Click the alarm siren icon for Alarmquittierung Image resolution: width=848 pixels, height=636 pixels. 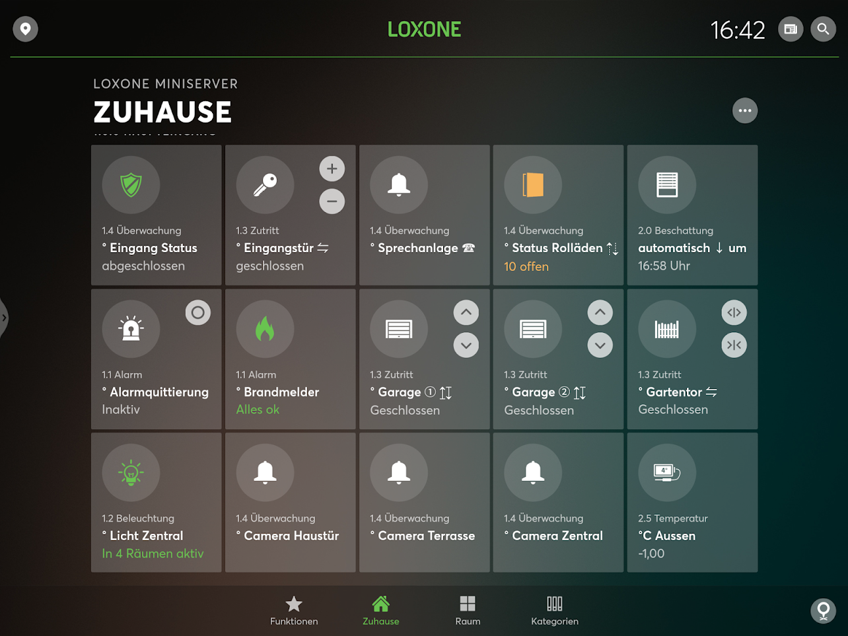pos(131,329)
